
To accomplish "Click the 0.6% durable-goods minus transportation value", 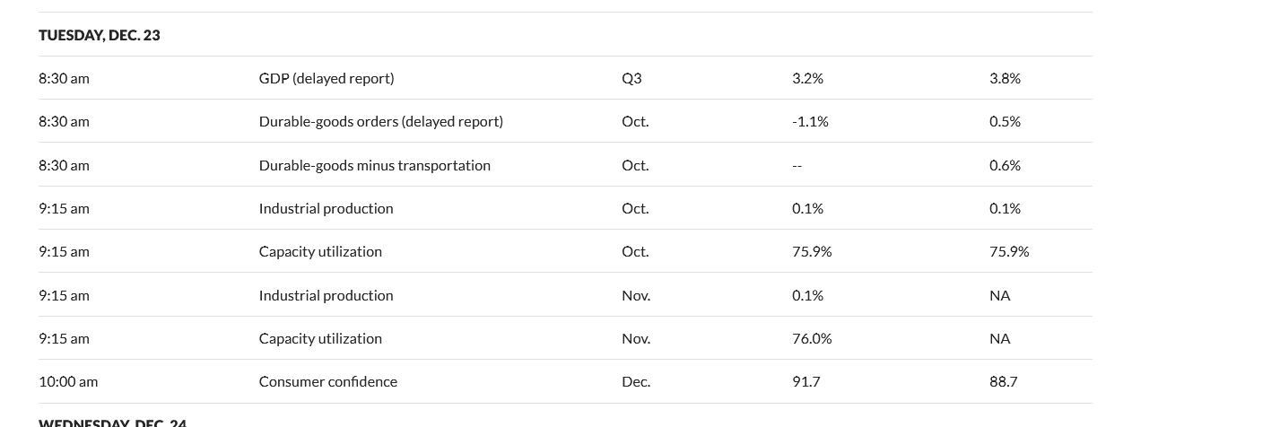I will (x=1005, y=165).
